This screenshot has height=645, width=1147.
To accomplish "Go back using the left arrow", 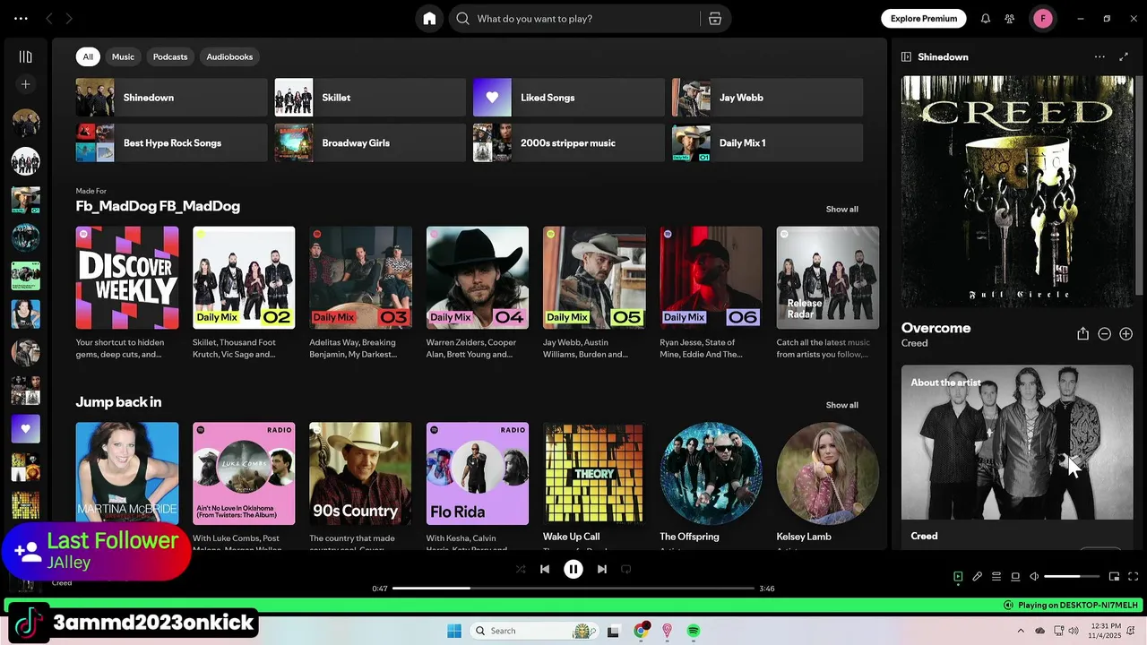I will (49, 19).
